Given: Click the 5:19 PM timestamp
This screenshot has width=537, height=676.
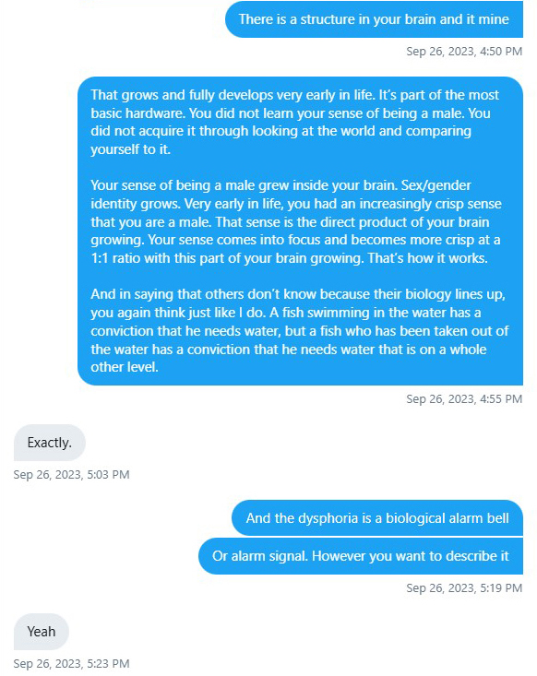Looking at the screenshot, I should 464,588.
